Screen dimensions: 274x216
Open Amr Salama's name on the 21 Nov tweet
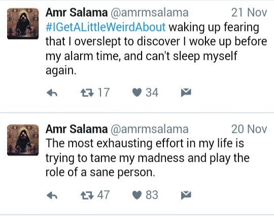77,13
